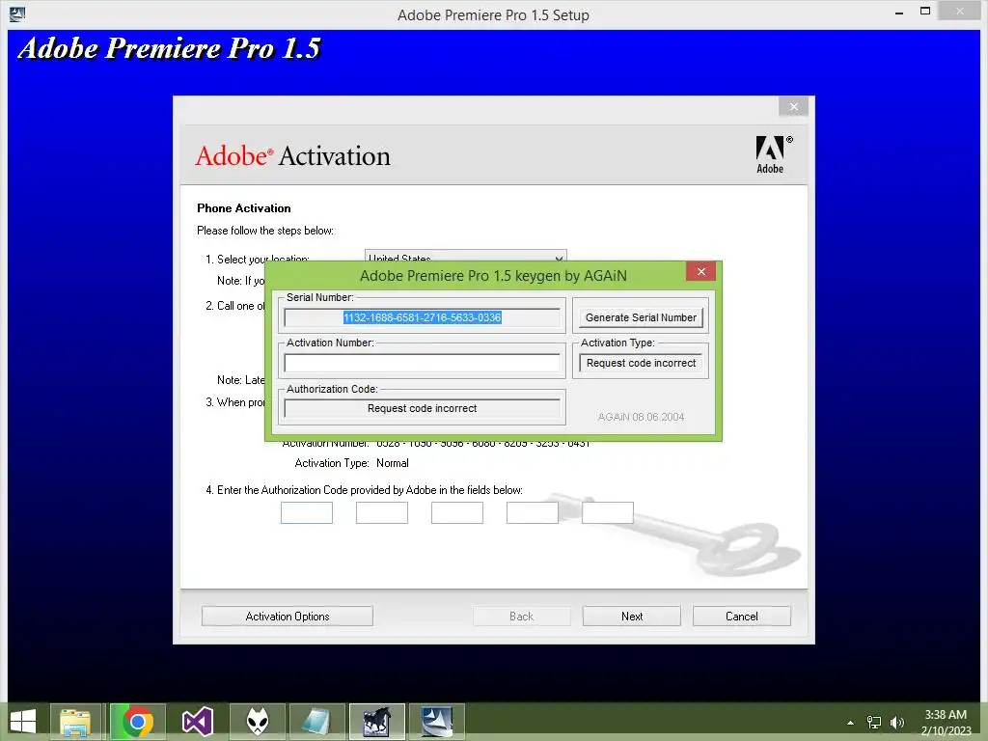
Task: Click the Next button
Action: click(631, 617)
